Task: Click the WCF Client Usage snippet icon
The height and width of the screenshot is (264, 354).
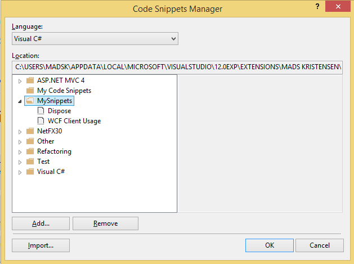Action: point(41,121)
